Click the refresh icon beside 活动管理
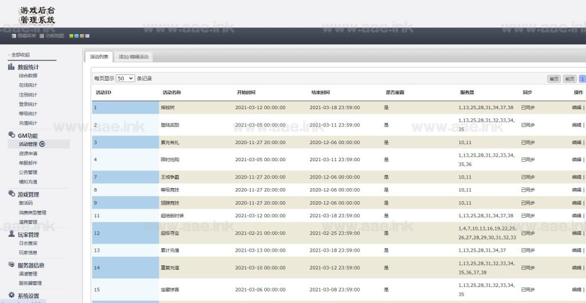The width and height of the screenshot is (586, 303). click(x=42, y=144)
